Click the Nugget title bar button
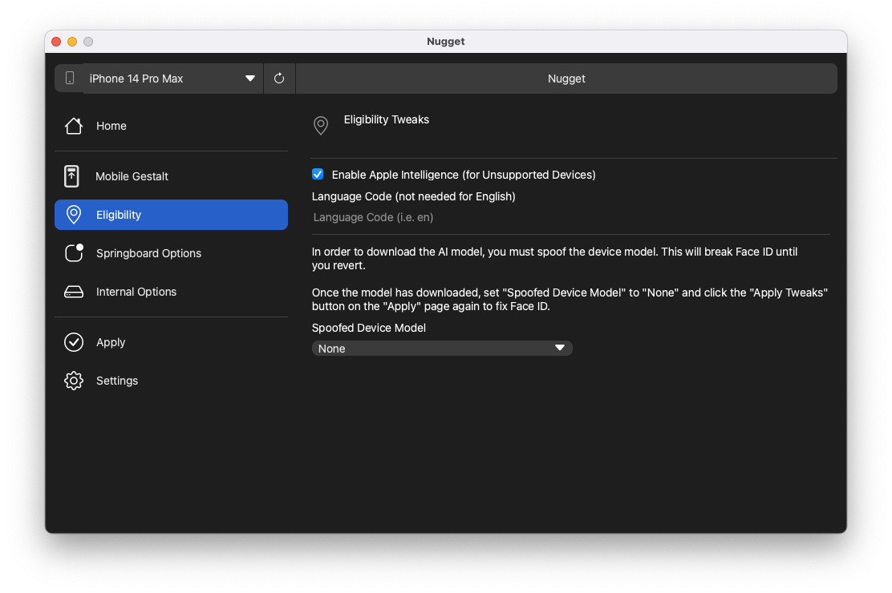 [x=566, y=79]
